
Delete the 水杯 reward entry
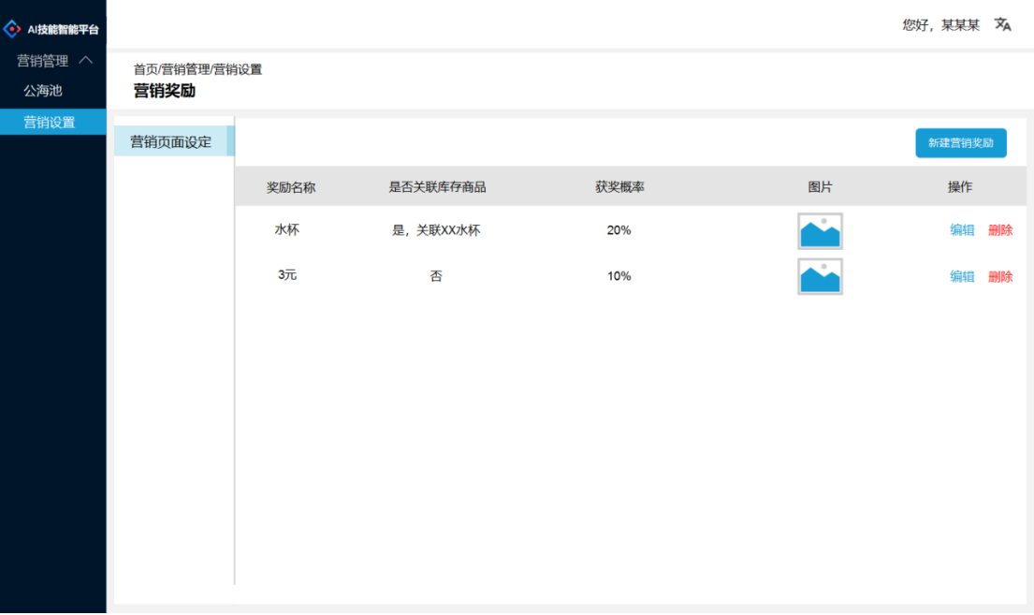(x=999, y=229)
